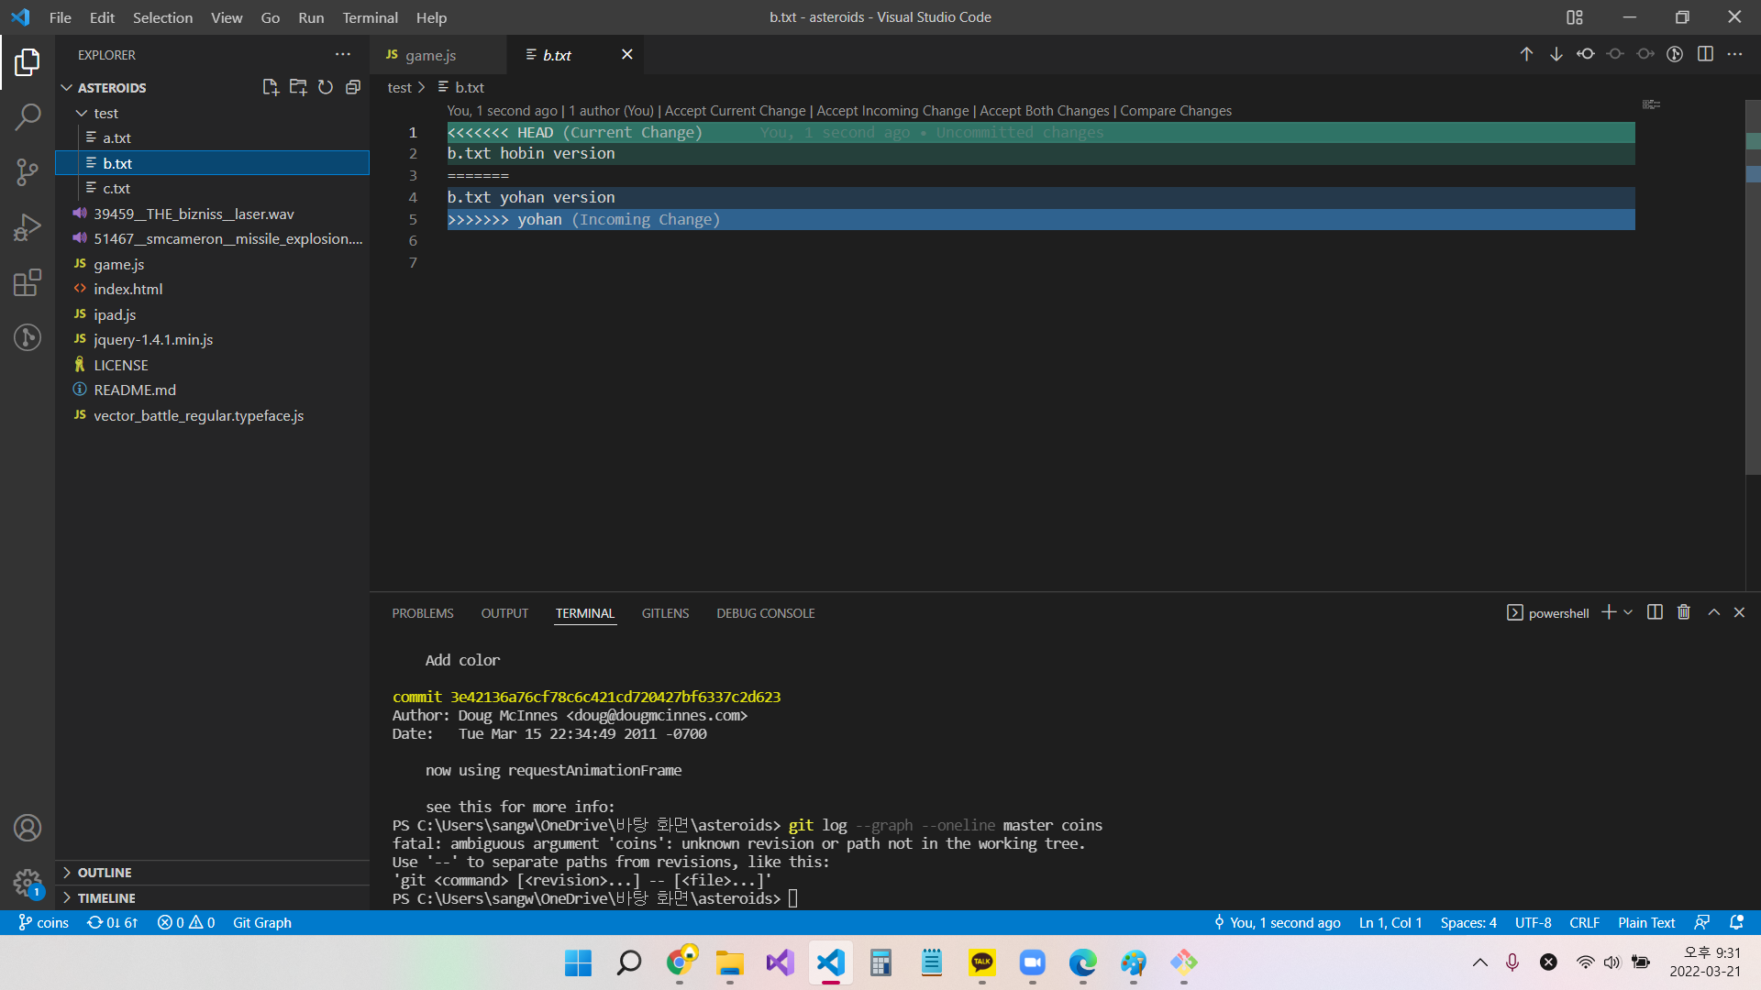Click the New File icon in Explorer
1761x990 pixels.
(x=270, y=87)
